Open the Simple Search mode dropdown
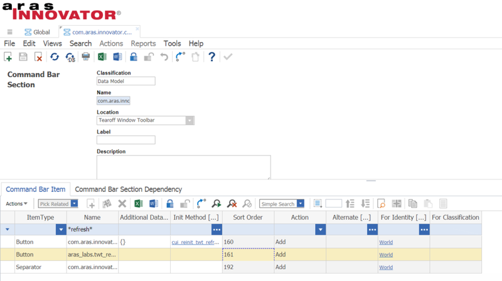502x281 pixels. [300, 204]
